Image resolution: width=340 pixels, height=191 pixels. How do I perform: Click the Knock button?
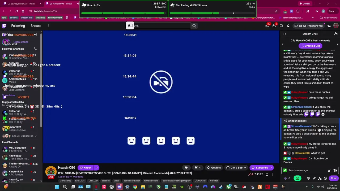(x=86, y=168)
